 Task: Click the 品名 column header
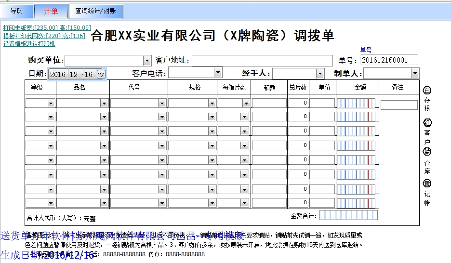[80, 87]
